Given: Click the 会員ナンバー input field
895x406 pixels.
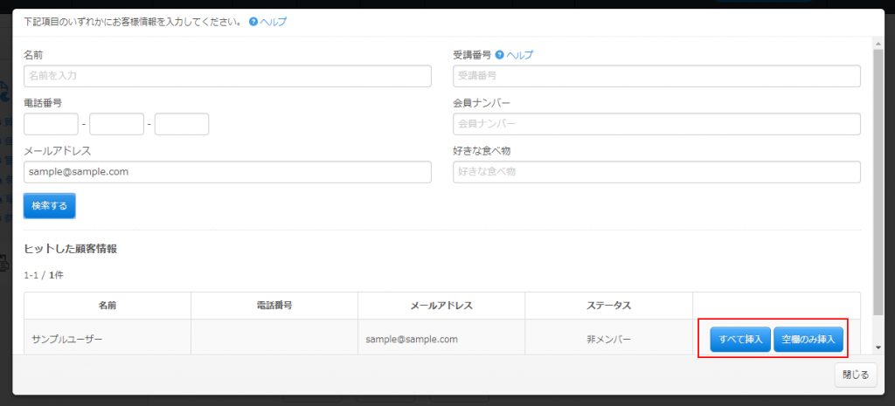Looking at the screenshot, I should click(x=656, y=124).
